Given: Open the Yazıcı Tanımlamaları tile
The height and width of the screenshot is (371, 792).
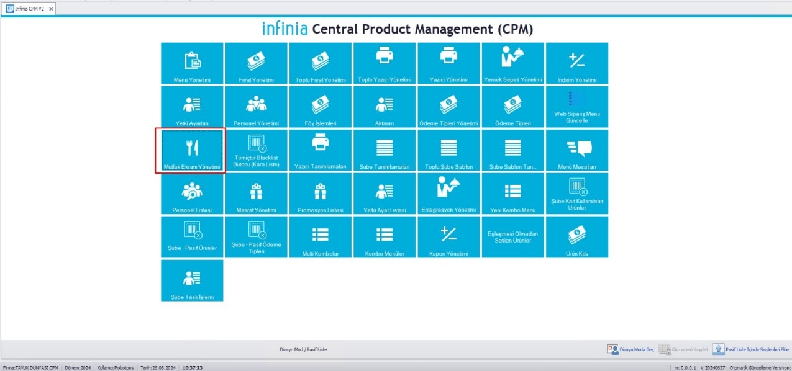Looking at the screenshot, I should point(321,150).
